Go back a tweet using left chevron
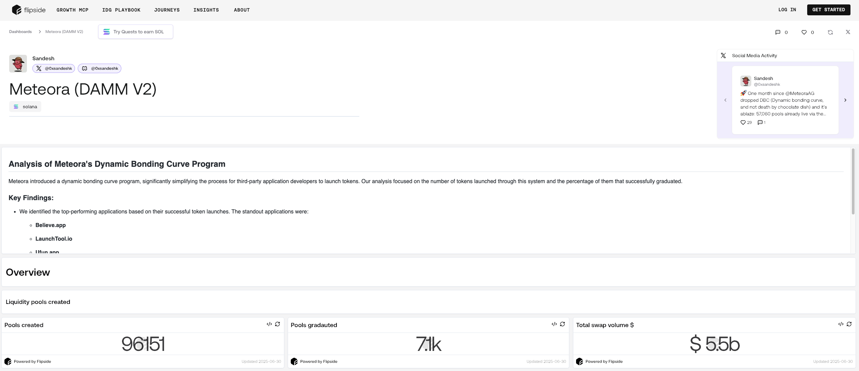This screenshot has width=859, height=371. (x=726, y=100)
